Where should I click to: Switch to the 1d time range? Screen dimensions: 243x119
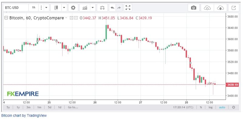60,107
